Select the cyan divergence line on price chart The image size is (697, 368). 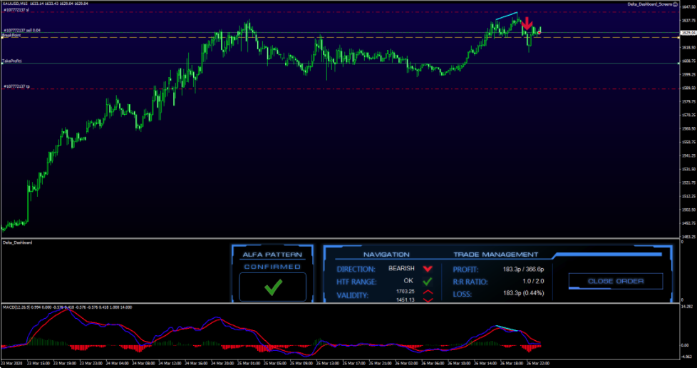tap(506, 16)
